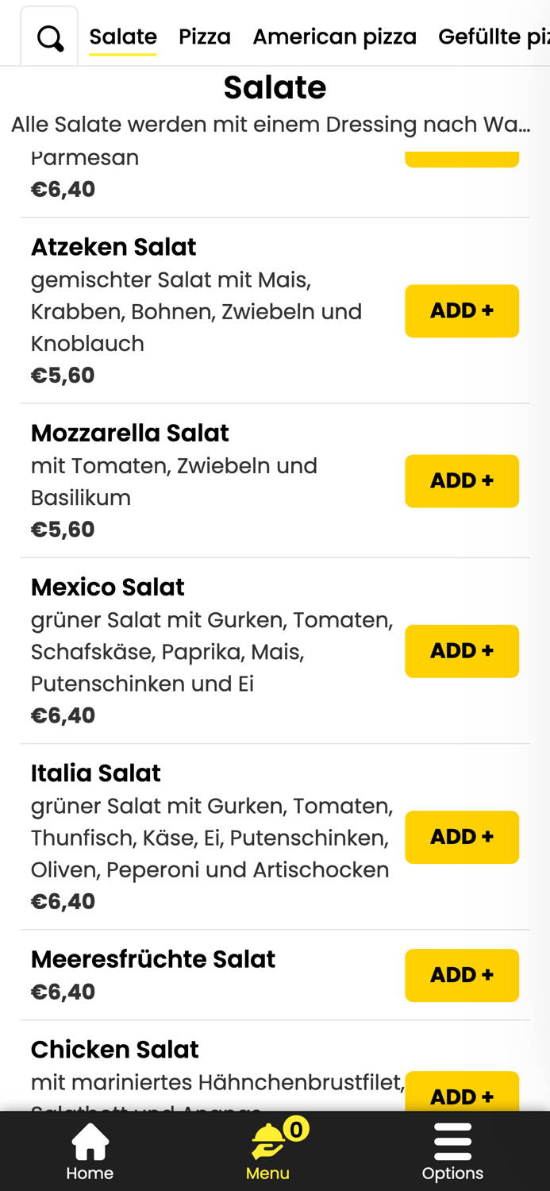Screen dimensions: 550x1191
Task: Add Mozzarella Salat to cart
Action: click(x=462, y=480)
